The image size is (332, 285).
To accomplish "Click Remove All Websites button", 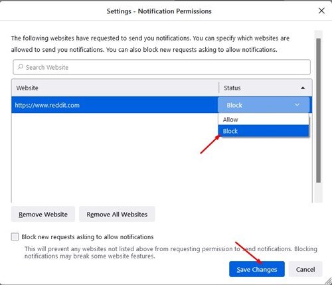I will point(117,214).
